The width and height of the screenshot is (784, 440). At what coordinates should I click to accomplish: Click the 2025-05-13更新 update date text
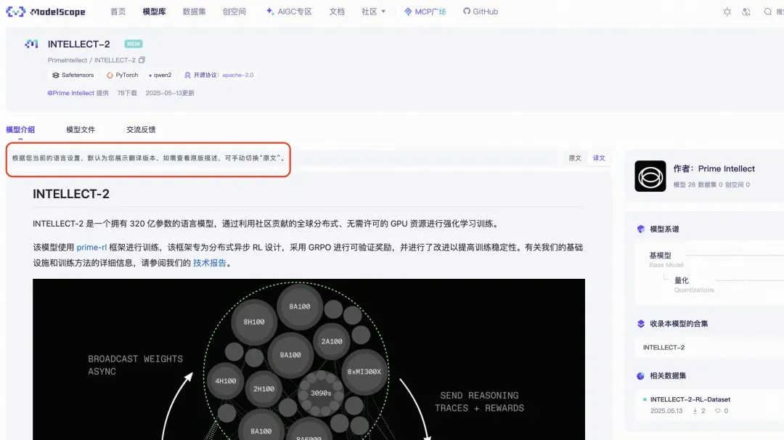point(170,93)
